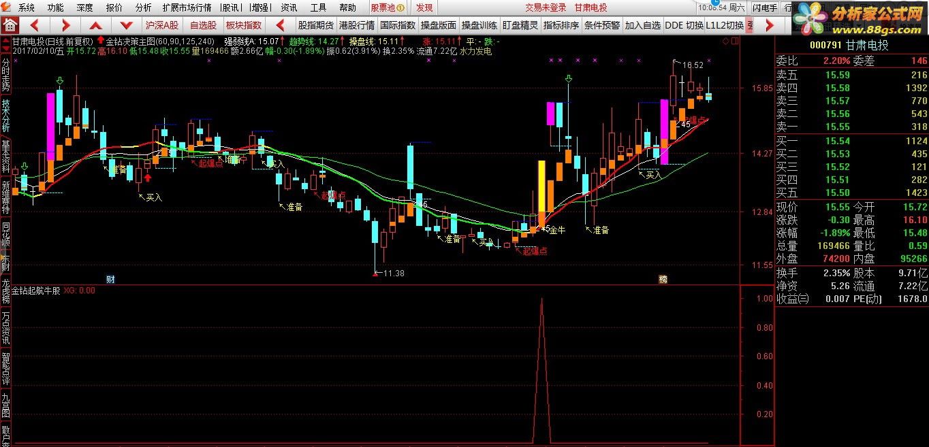Click the 盯盘精灵 toolbar button
The width and height of the screenshot is (929, 447).
[x=520, y=25]
